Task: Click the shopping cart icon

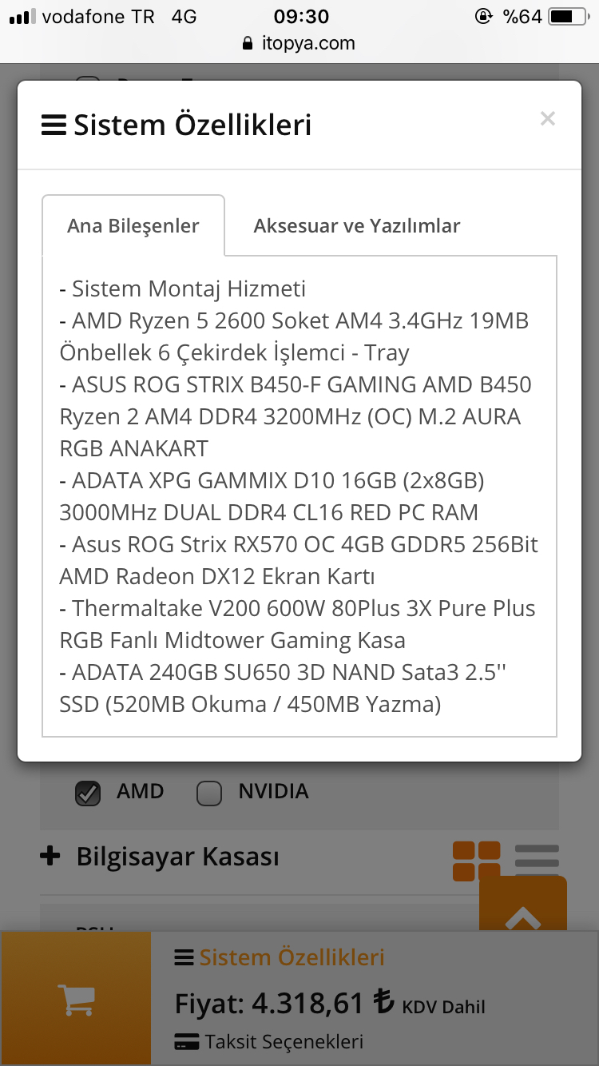Action: click(76, 998)
